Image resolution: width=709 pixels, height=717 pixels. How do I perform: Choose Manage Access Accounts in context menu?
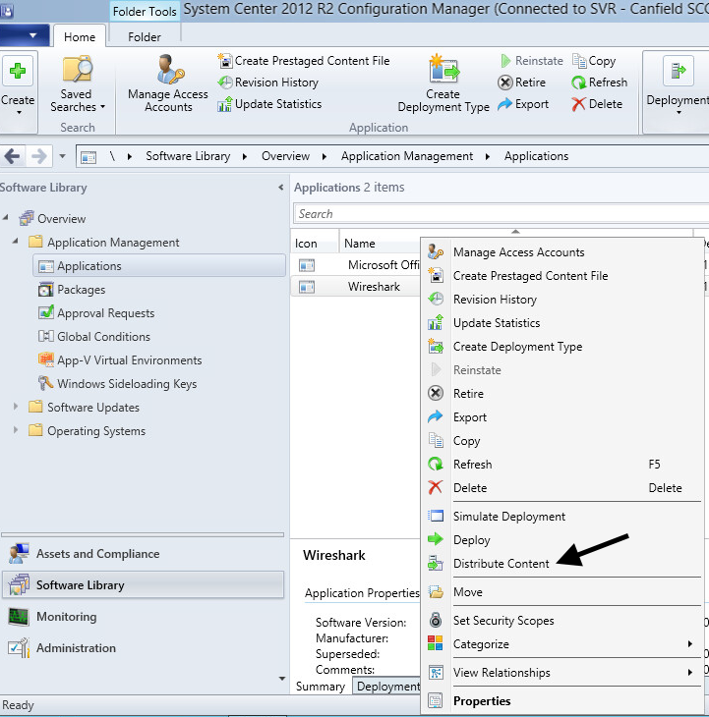point(562,252)
